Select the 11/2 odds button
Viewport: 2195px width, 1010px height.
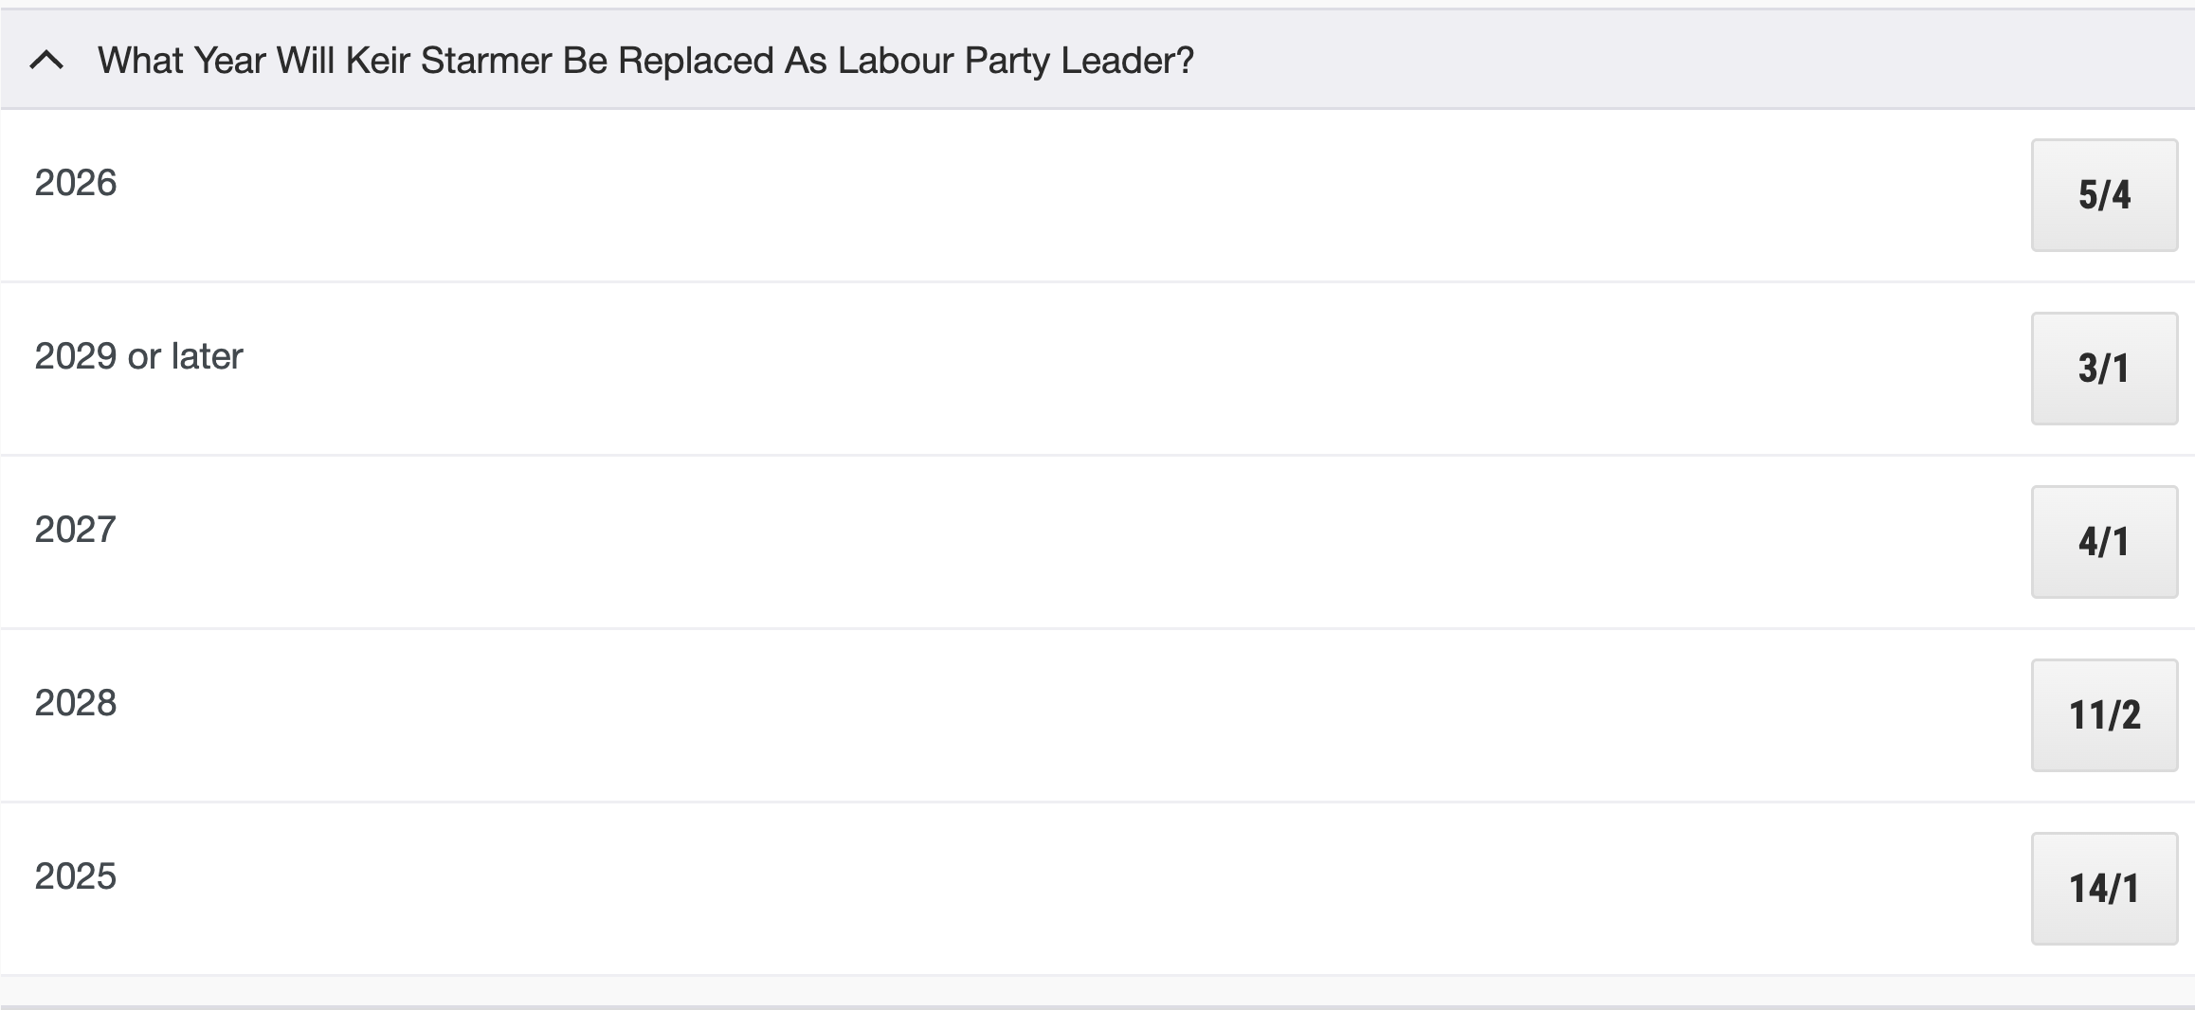click(x=2104, y=715)
